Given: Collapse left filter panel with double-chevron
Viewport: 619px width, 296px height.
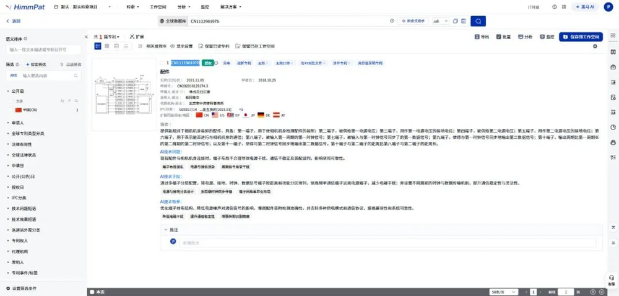Looking at the screenshot, I should [86, 37].
